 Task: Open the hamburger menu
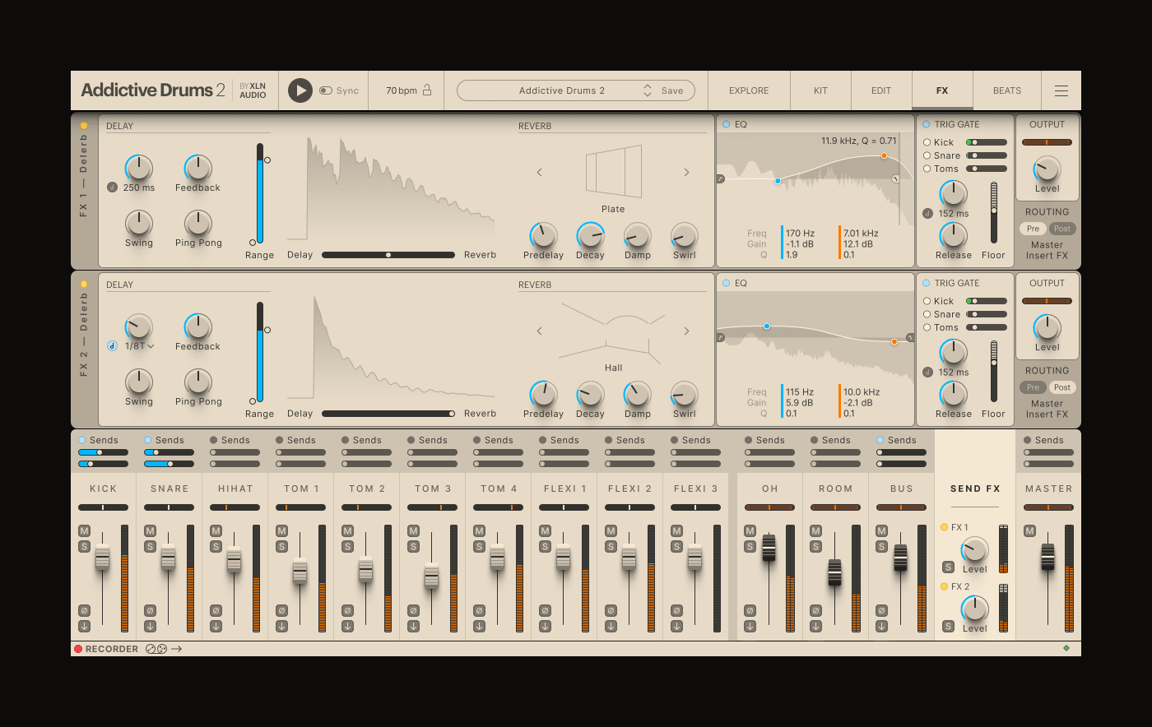click(x=1061, y=90)
